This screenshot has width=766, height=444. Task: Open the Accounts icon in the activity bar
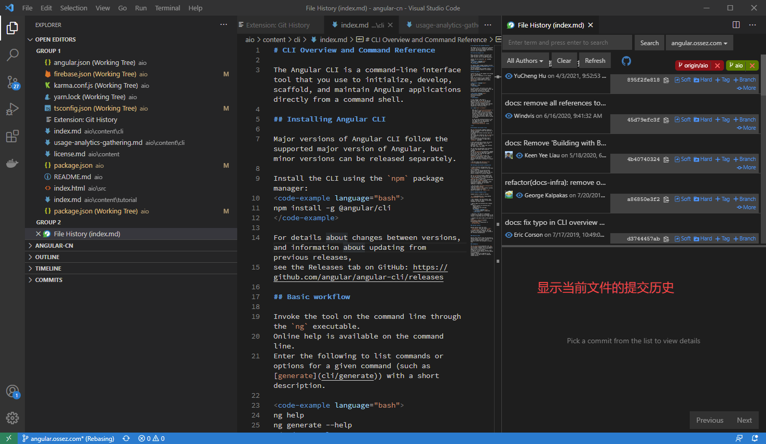[x=12, y=392]
